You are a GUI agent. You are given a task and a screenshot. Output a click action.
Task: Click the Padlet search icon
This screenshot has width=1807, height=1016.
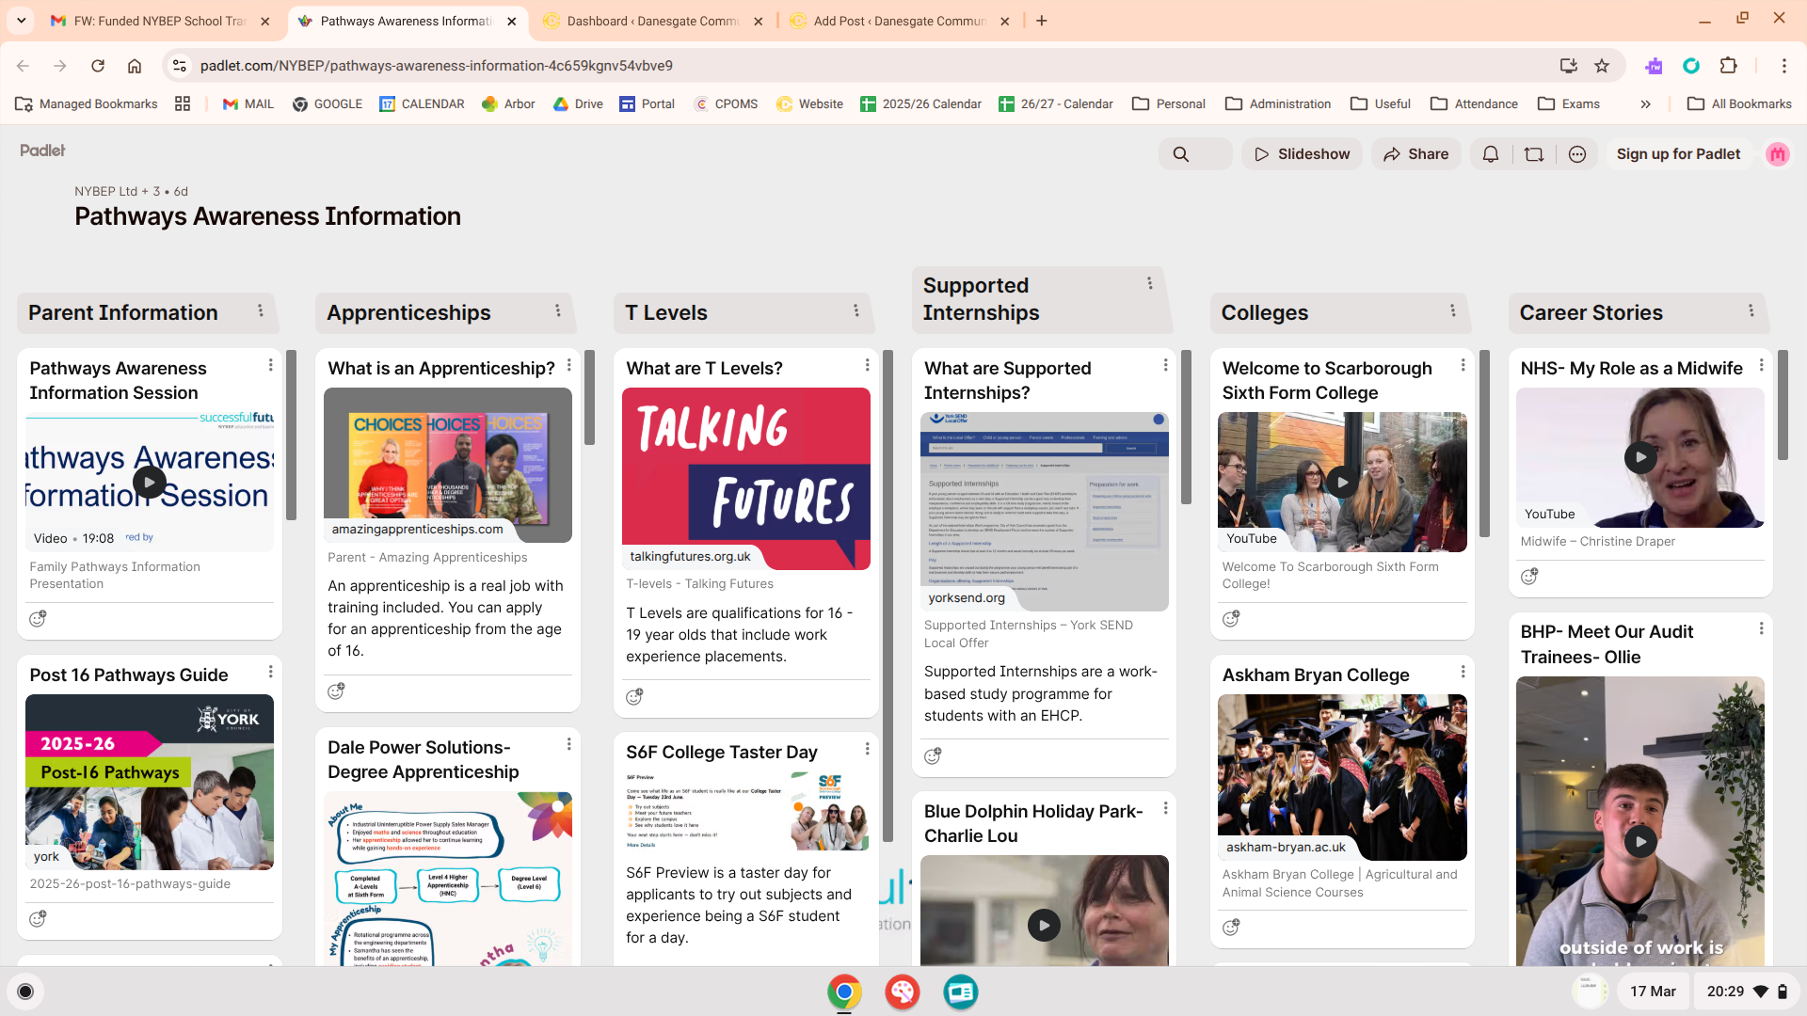click(x=1180, y=154)
